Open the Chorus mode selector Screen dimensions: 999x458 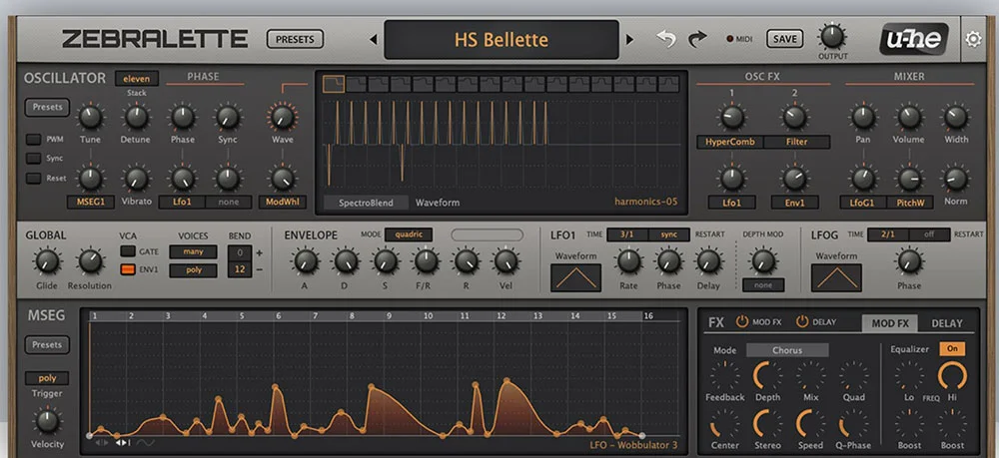tap(787, 350)
